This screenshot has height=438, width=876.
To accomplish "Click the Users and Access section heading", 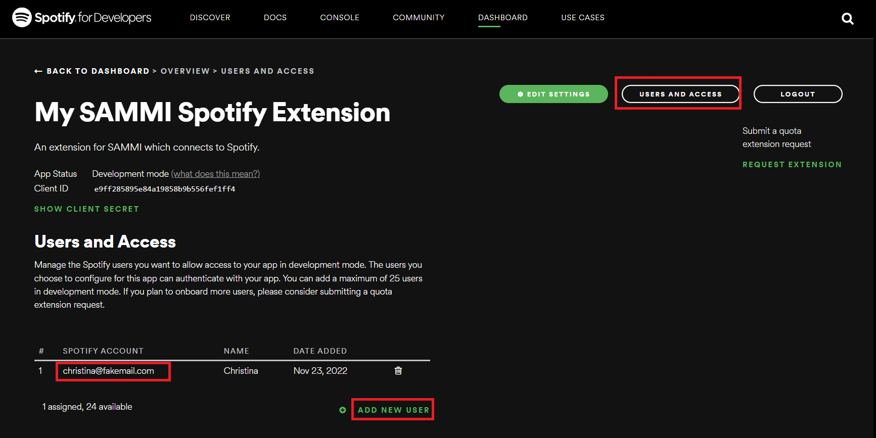I will [105, 242].
